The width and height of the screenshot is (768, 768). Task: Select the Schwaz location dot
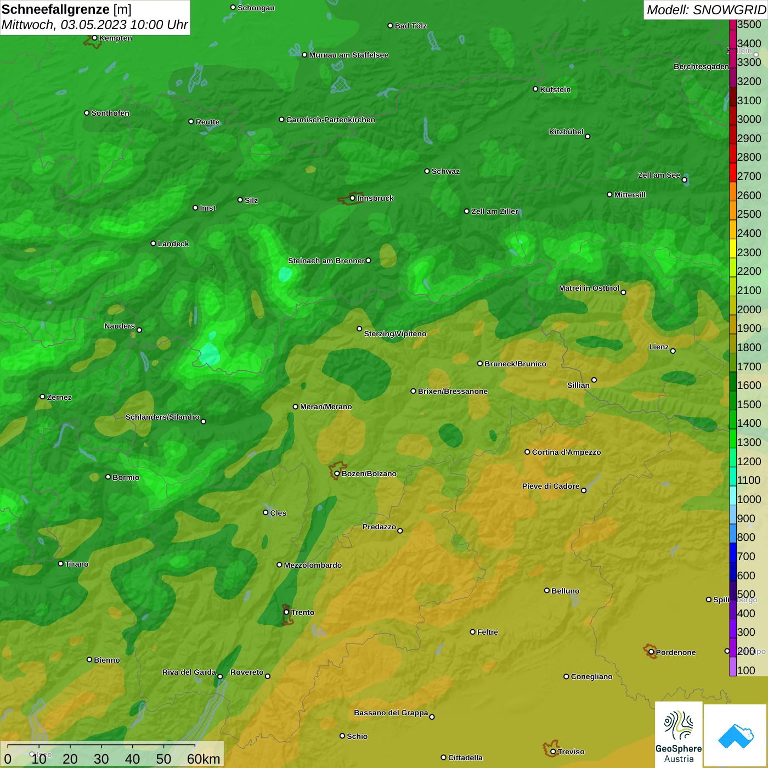(427, 171)
